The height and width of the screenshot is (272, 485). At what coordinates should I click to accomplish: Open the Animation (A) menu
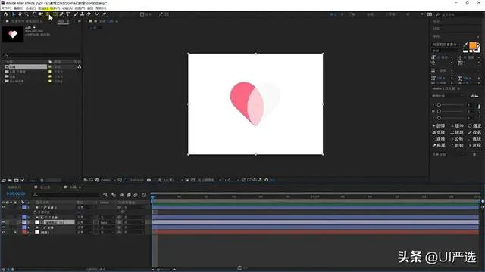click(x=67, y=8)
